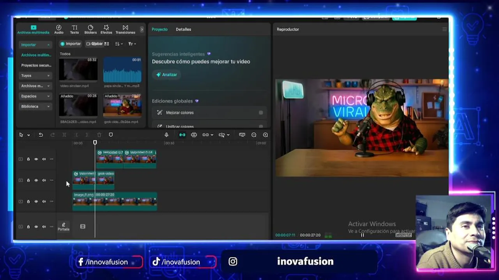This screenshot has height=280, width=499.
Task: Edit the cover via Portada button
Action: pyautogui.click(x=64, y=226)
